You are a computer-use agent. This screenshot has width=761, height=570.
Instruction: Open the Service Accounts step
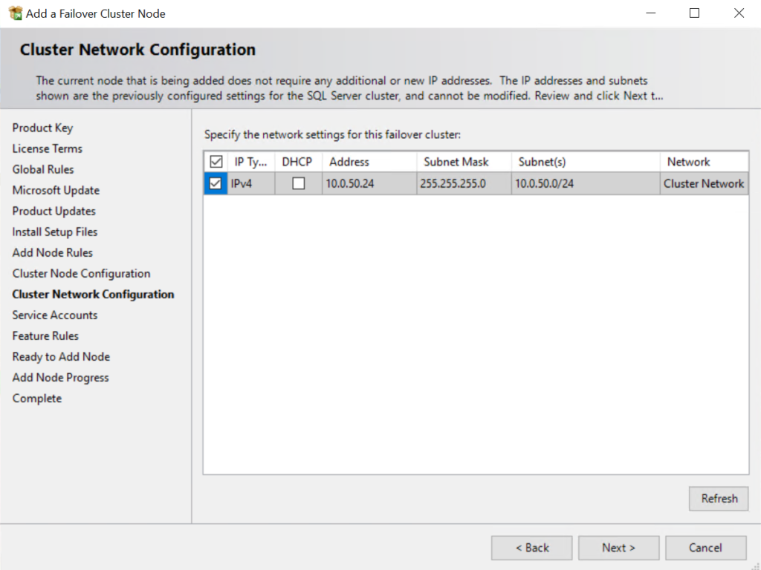[54, 315]
